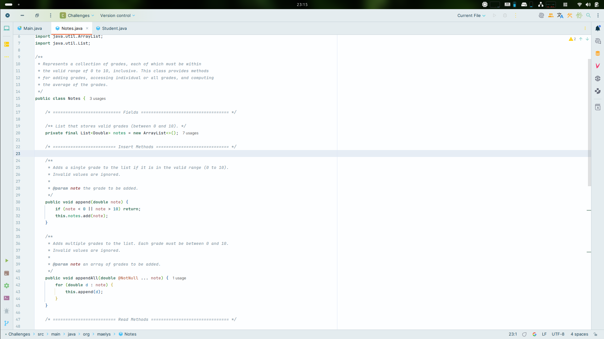Open the Run tool window in left sidebar
The height and width of the screenshot is (339, 604).
pyautogui.click(x=7, y=261)
